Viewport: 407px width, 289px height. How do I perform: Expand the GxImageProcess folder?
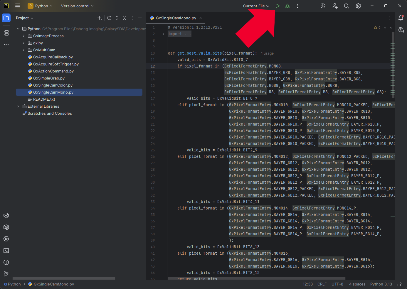(x=24, y=36)
